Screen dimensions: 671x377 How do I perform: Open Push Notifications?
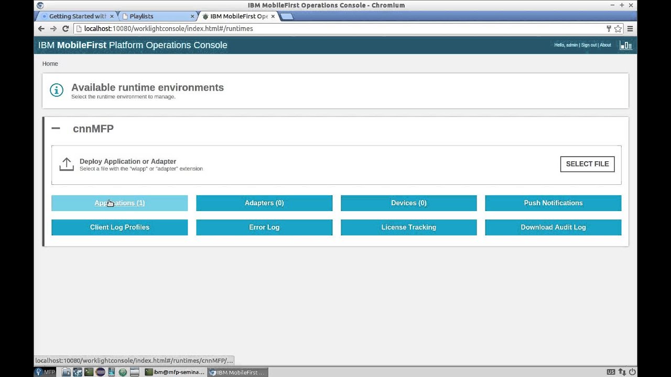pos(553,203)
